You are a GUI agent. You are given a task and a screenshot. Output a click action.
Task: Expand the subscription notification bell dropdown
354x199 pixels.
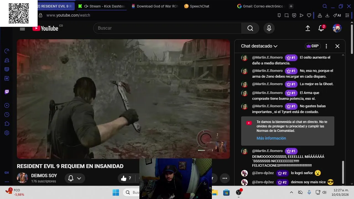pos(75,178)
